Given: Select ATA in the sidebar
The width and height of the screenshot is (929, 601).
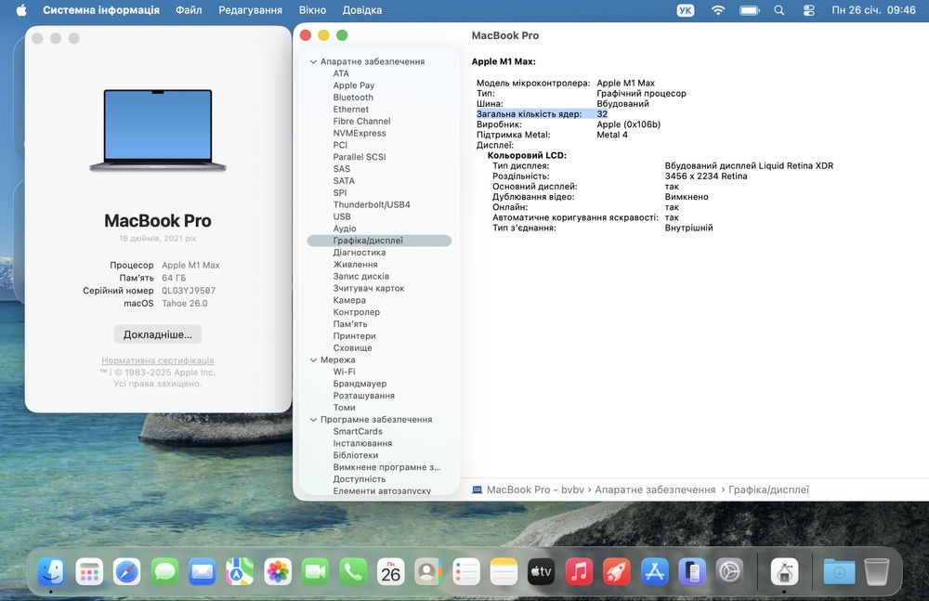Looking at the screenshot, I should tap(341, 73).
